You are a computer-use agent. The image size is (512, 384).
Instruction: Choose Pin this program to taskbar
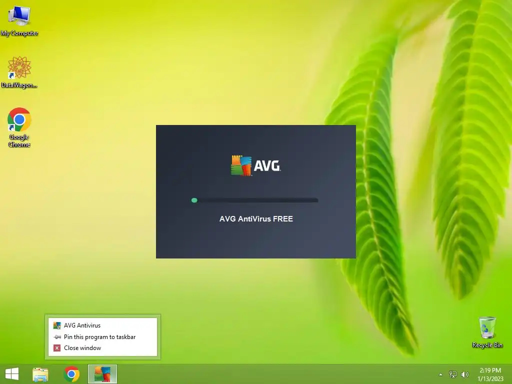(x=102, y=337)
